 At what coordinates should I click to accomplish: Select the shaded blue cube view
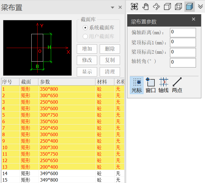click(189, 6)
